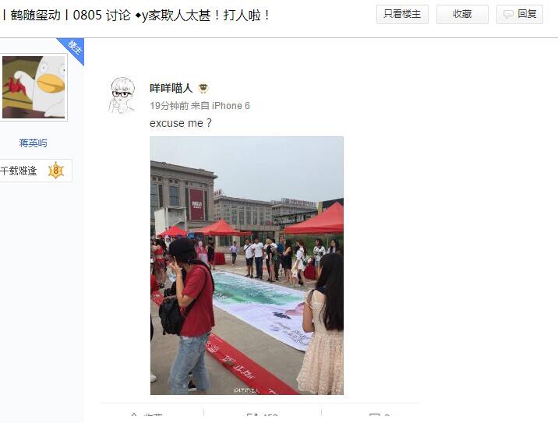Click the Weibo favorite star icon below photo

pos(134,415)
